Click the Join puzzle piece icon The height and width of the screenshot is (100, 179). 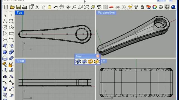[5, 64]
